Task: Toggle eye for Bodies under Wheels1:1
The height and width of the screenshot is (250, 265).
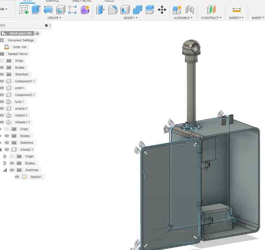Action: tap(7, 136)
